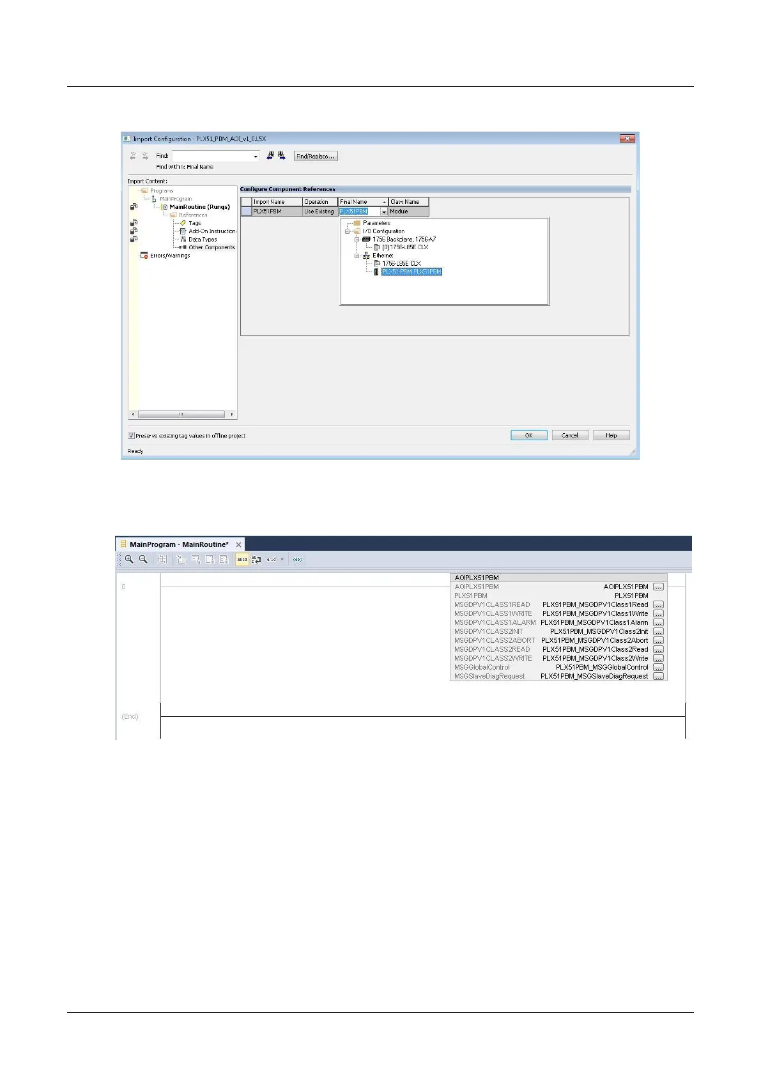Screen dimensions: 761x1076
Task: Open browse button for PLX51PBM_MSGDPV1Class2Abort
Action: pos(659,640)
